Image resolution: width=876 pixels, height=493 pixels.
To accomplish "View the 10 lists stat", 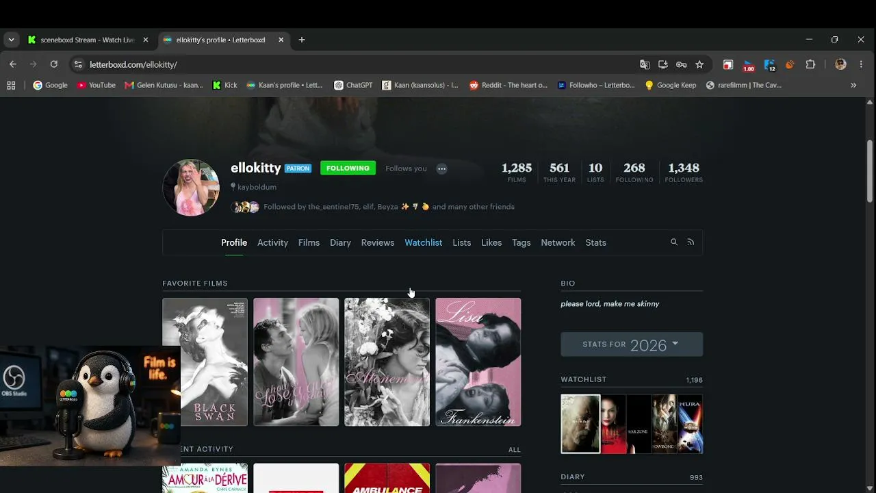I will pos(595,171).
